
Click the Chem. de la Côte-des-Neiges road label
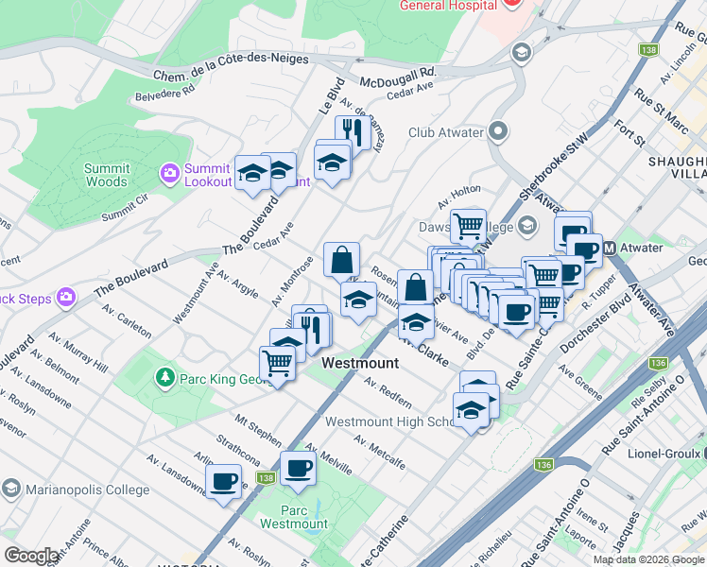pyautogui.click(x=231, y=67)
